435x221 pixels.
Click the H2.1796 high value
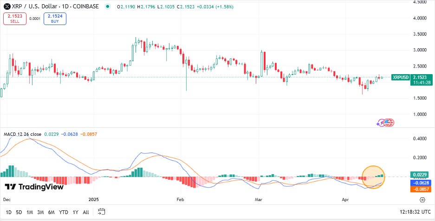145,6
